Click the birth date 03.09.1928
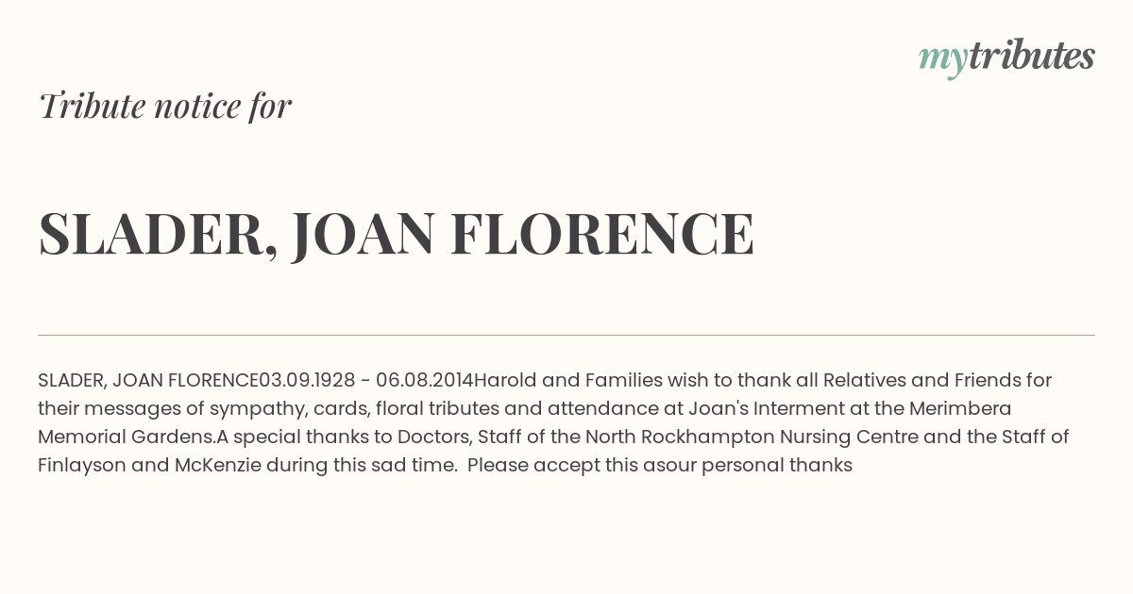The image size is (1133, 594). click(x=307, y=381)
